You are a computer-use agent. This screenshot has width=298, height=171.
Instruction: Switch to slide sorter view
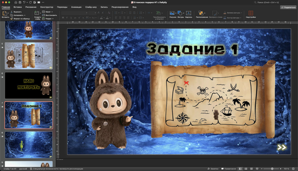coord(246,169)
